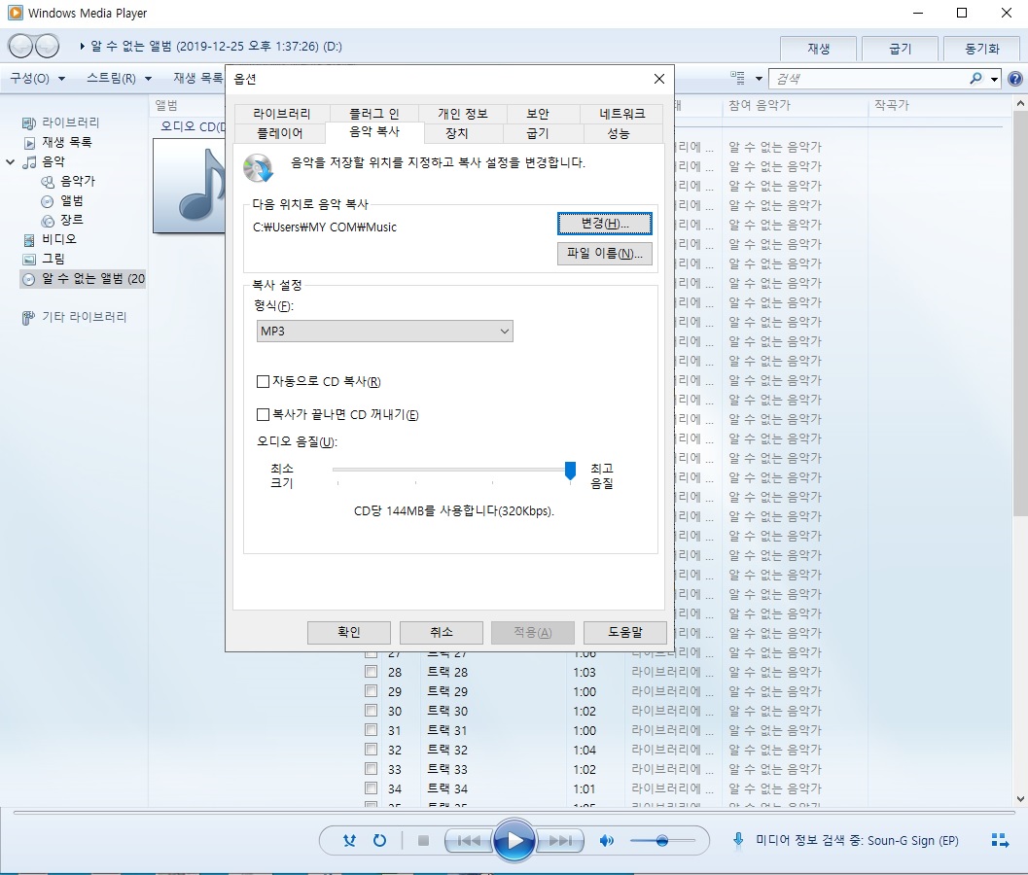Check the box for track 30

(372, 710)
